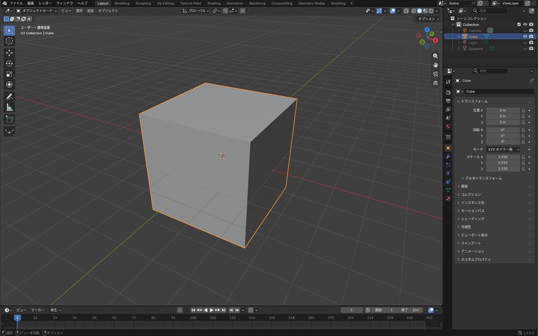The width and height of the screenshot is (538, 336).
Task: Click the Scale X value field
Action: click(503, 157)
